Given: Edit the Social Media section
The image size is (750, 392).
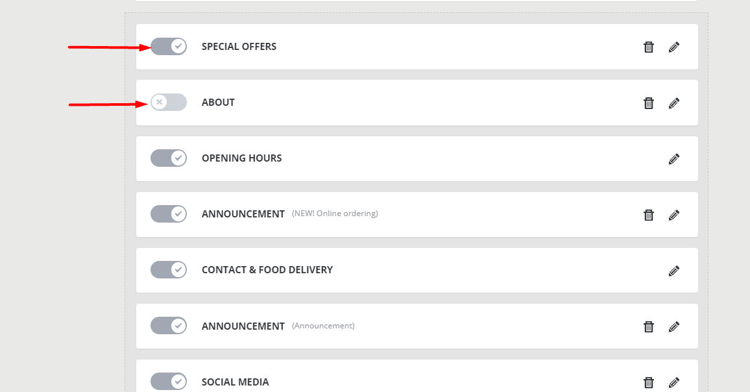Looking at the screenshot, I should 674,382.
